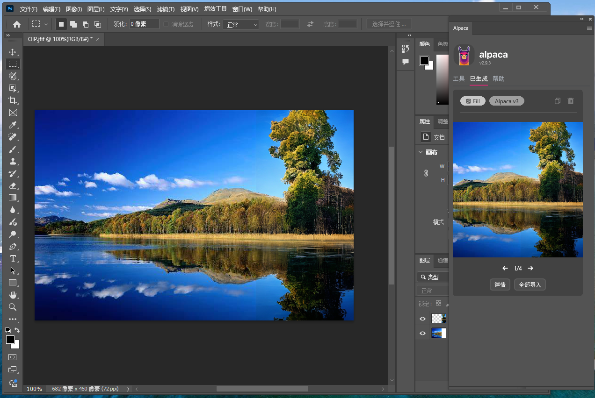Open the 样式 style dropdown
Image resolution: width=595 pixels, height=398 pixels.
click(x=240, y=24)
